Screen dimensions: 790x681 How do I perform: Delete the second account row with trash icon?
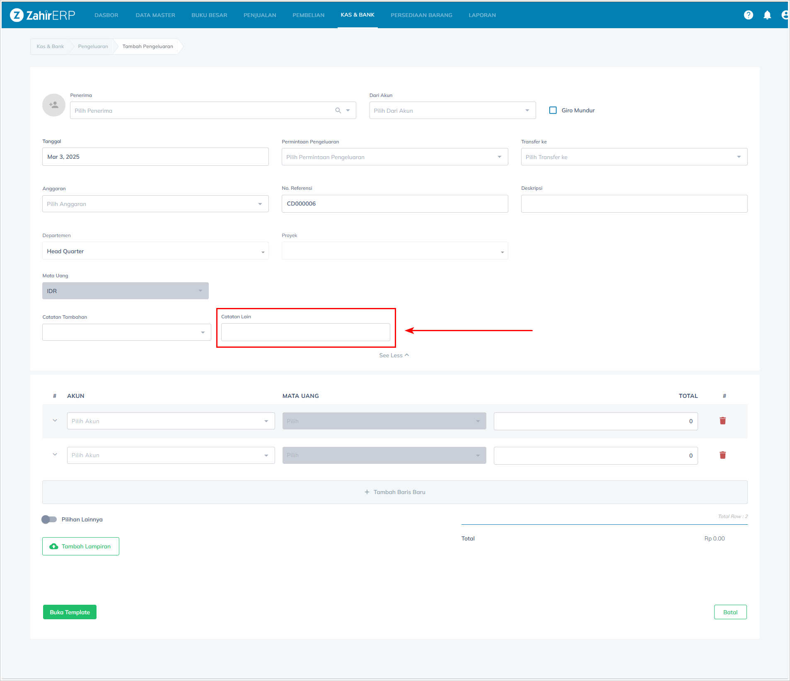click(x=722, y=455)
